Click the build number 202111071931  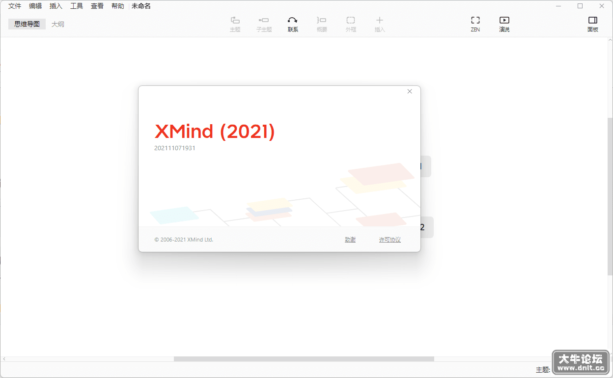tap(175, 148)
